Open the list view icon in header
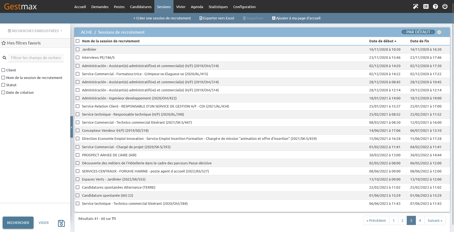This screenshot has width=454, height=232. pos(426,6)
